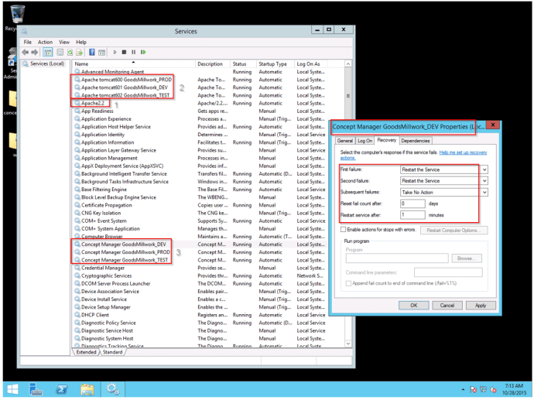The height and width of the screenshot is (400, 534).
Task: Click the Stop Service square icon
Action: coord(125,53)
